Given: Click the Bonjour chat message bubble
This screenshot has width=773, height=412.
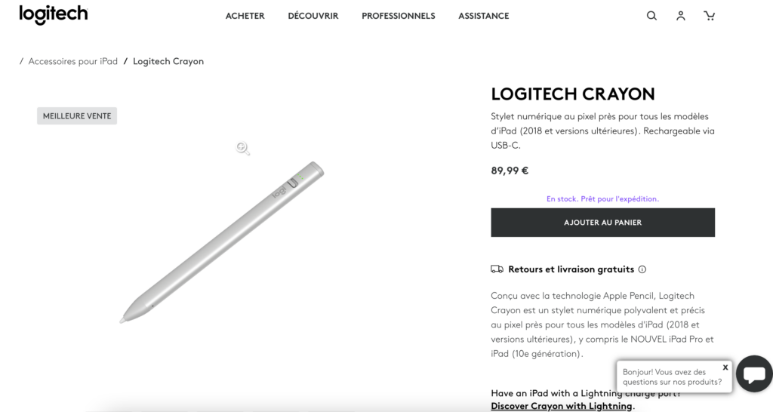Looking at the screenshot, I should point(671,377).
